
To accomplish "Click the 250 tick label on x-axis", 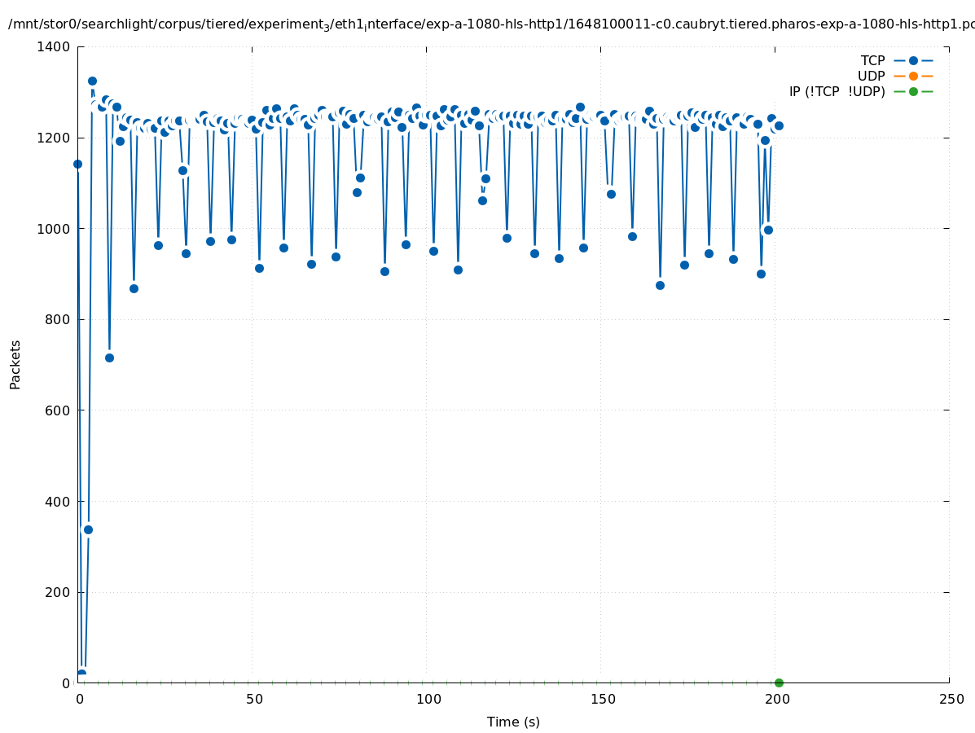I will 951,699.
